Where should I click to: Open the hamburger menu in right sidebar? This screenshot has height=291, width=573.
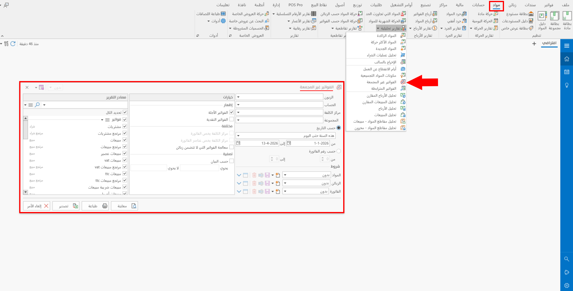coord(567,46)
